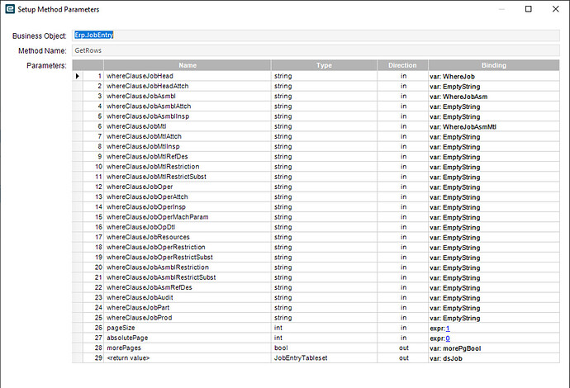
Task: Select binding var: dsJob
Action: [x=494, y=358]
